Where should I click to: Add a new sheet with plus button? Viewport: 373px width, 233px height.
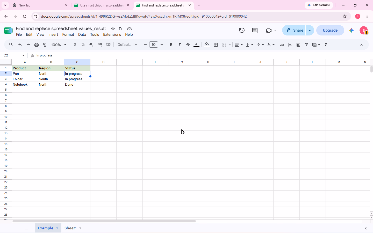16,228
